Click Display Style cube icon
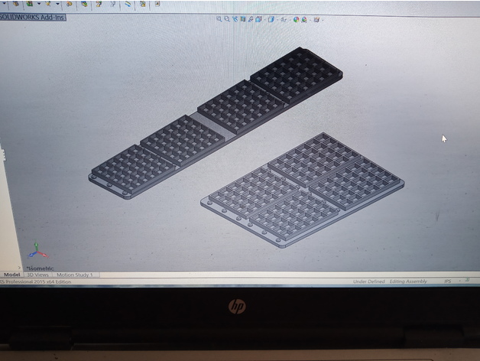480x361 pixels. pos(271,19)
